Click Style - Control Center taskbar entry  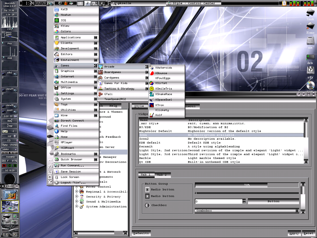[194, 3]
